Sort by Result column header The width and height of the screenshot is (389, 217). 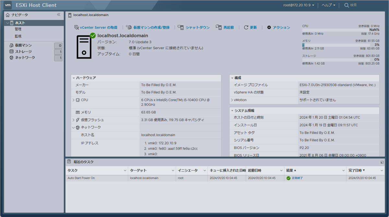pyautogui.click(x=315, y=170)
